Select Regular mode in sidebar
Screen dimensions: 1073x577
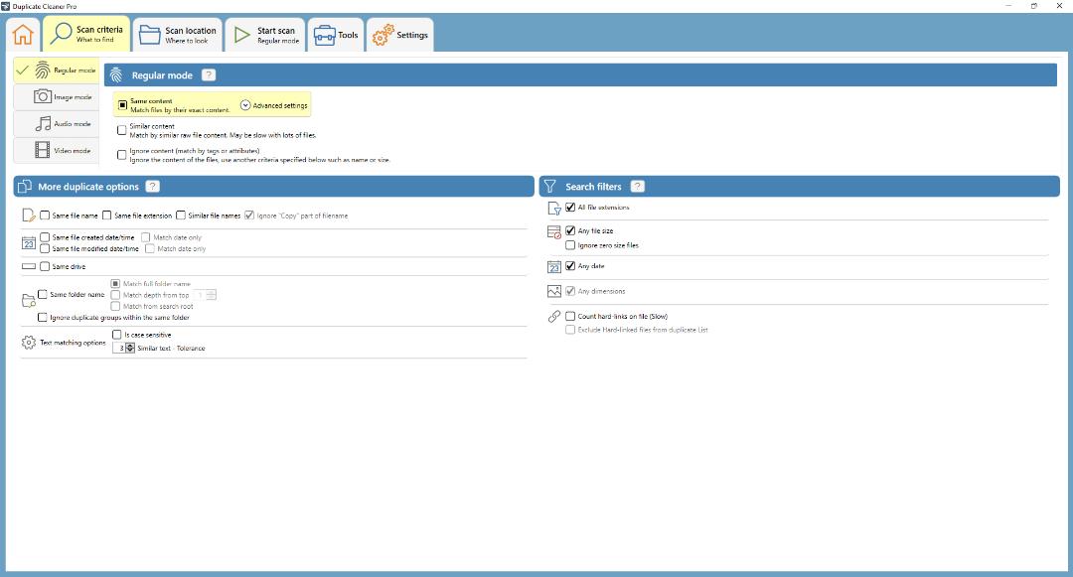57,71
